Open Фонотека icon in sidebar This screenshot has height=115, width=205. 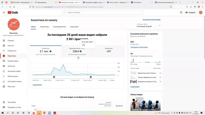point(4,87)
